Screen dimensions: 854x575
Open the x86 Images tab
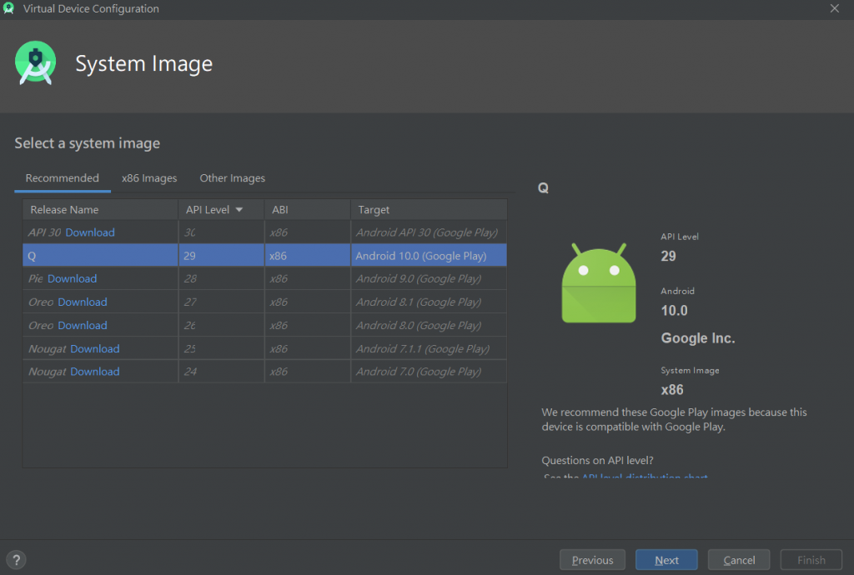(149, 177)
